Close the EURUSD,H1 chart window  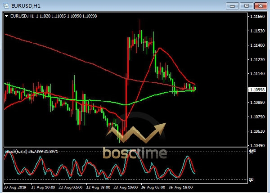tap(260, 5)
